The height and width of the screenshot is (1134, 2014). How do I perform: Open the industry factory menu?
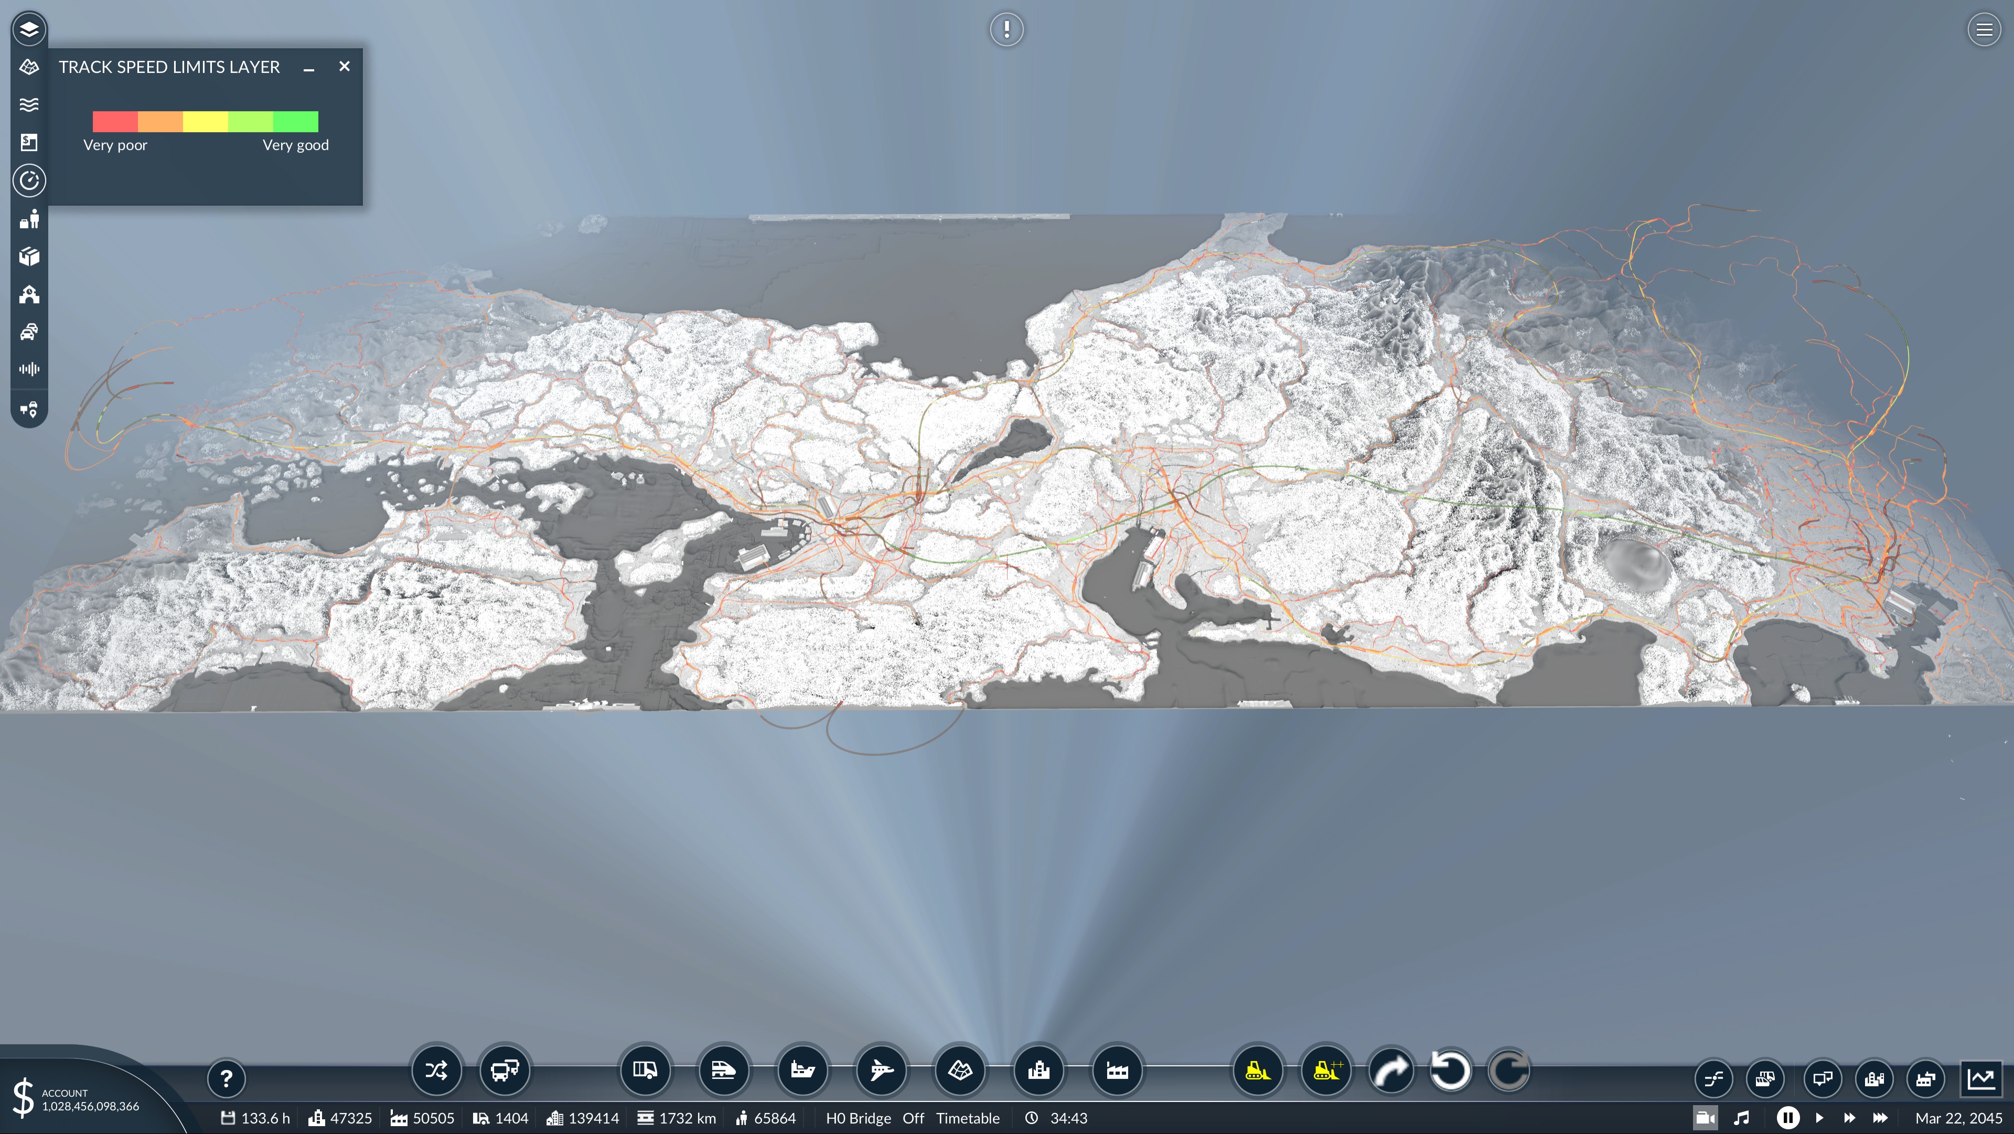tap(1117, 1070)
